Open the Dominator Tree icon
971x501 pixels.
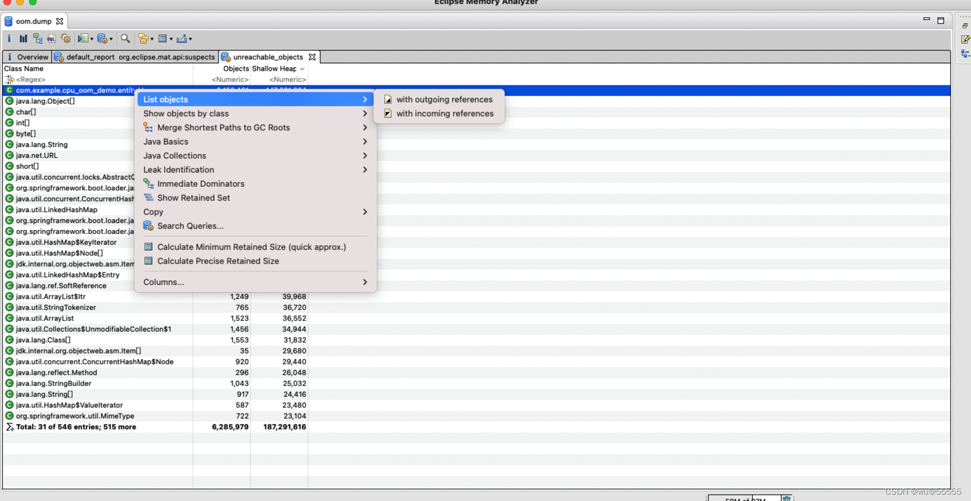38,38
